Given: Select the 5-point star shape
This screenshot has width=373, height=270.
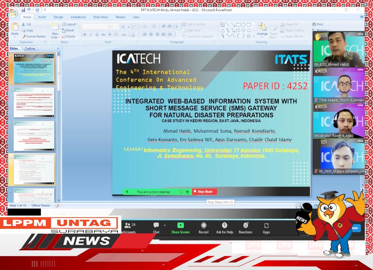Looking at the screenshot, I should coord(248,36).
